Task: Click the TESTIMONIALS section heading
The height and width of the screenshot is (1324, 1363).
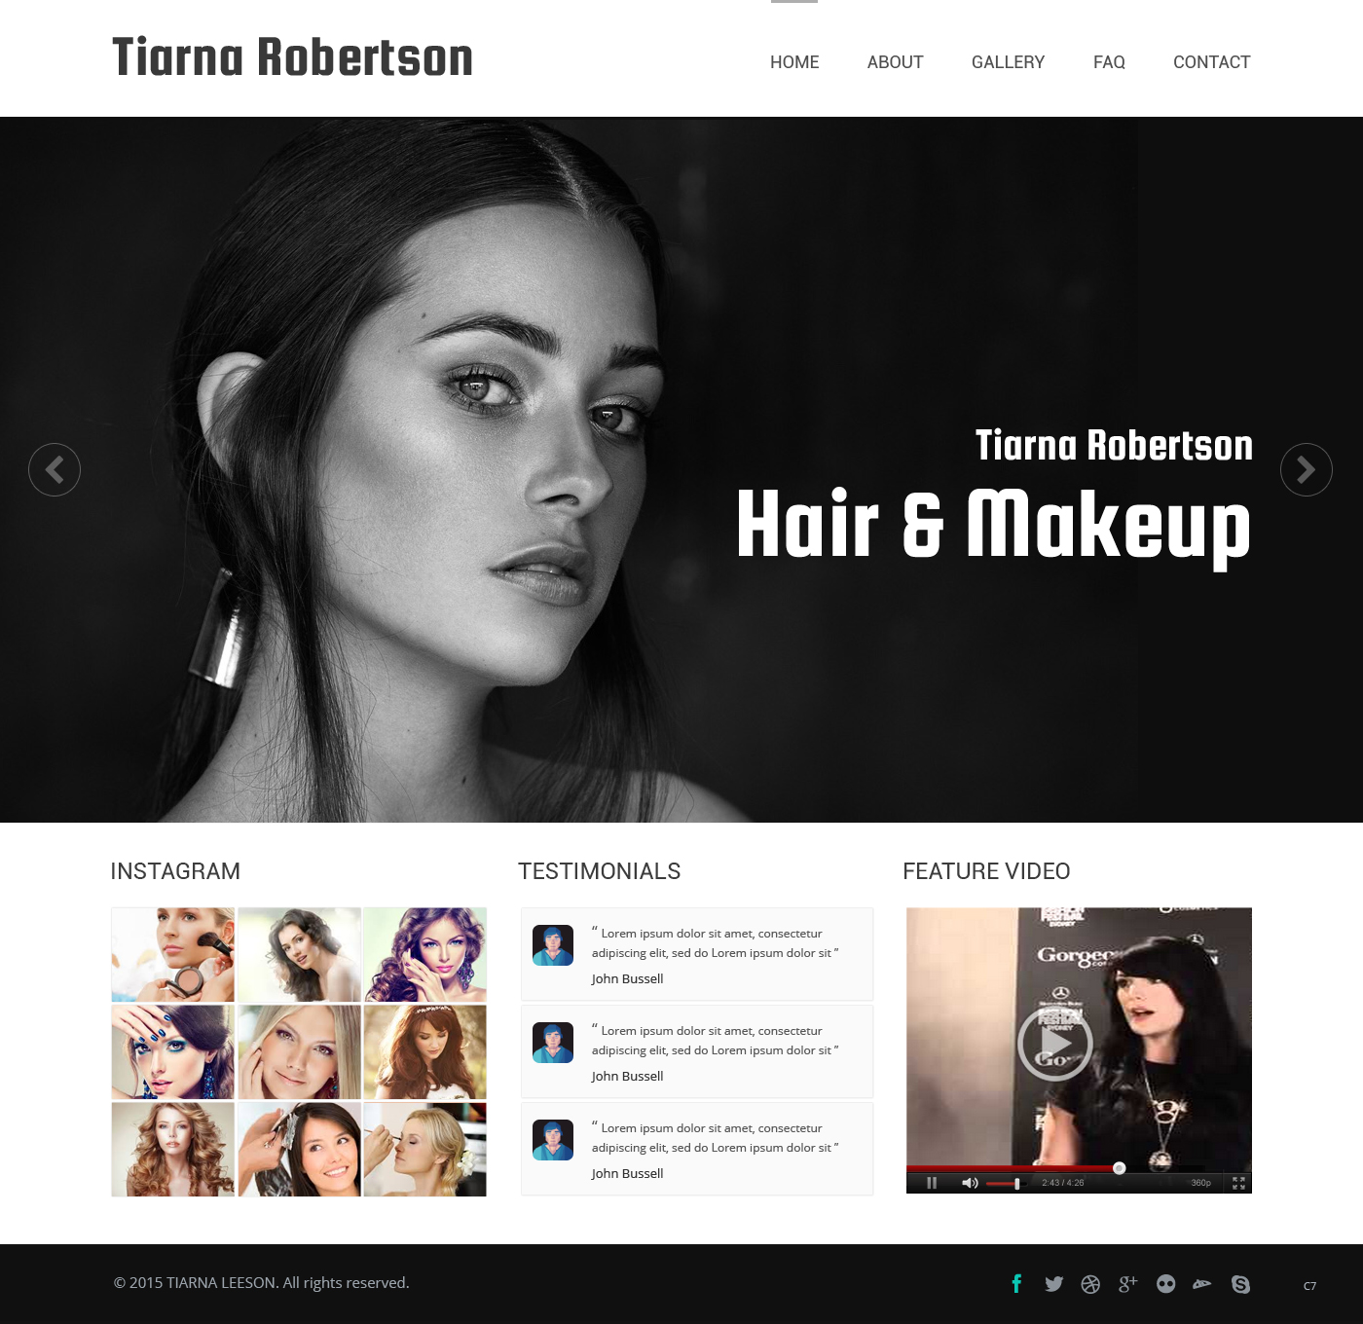Action: (x=600, y=871)
